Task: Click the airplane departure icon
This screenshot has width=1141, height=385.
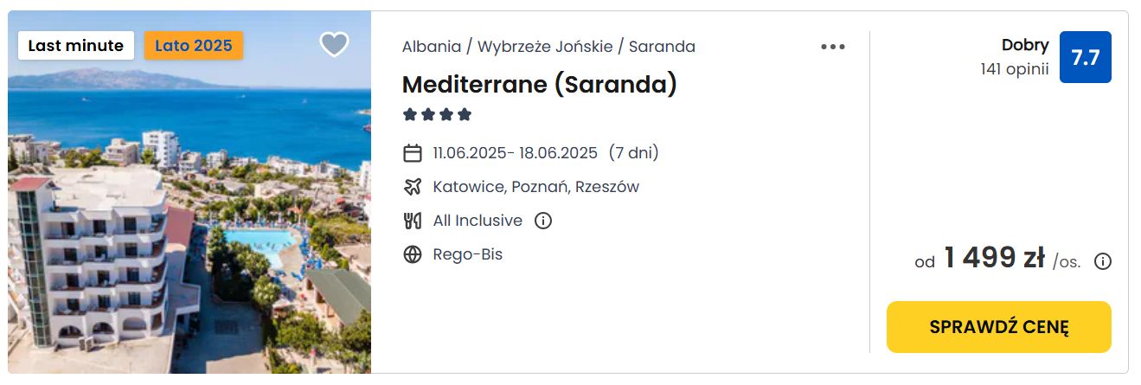Action: [413, 187]
